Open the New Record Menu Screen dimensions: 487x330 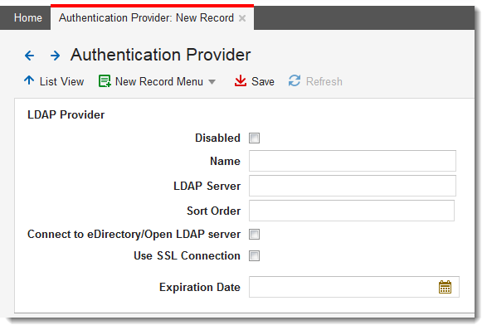(159, 81)
